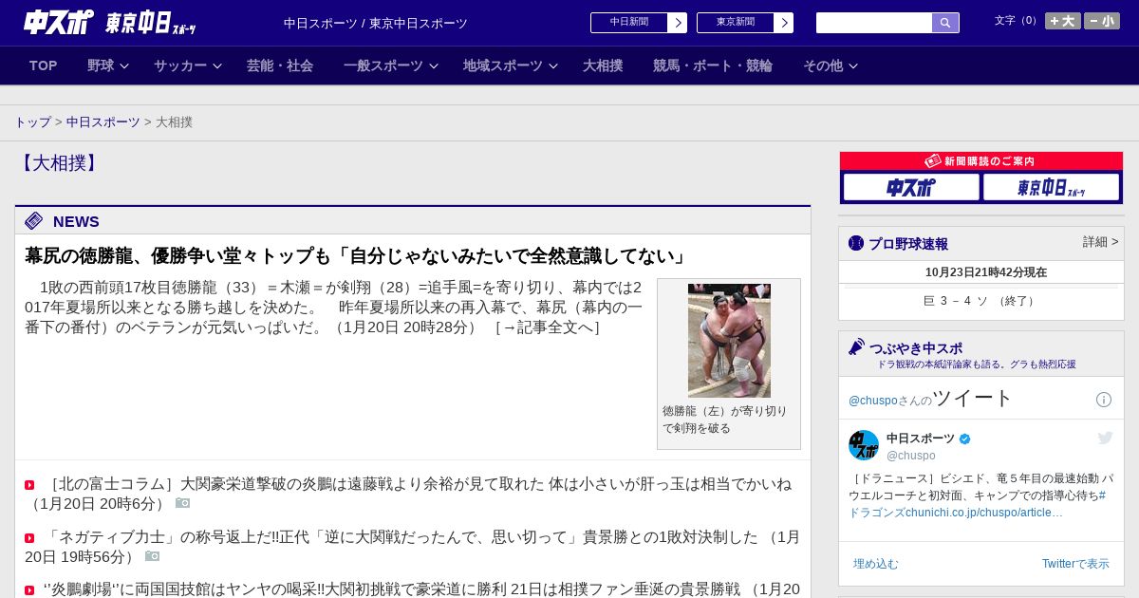The image size is (1139, 598).
Task: Click the つぶやき中スポ heading
Action: point(916,348)
